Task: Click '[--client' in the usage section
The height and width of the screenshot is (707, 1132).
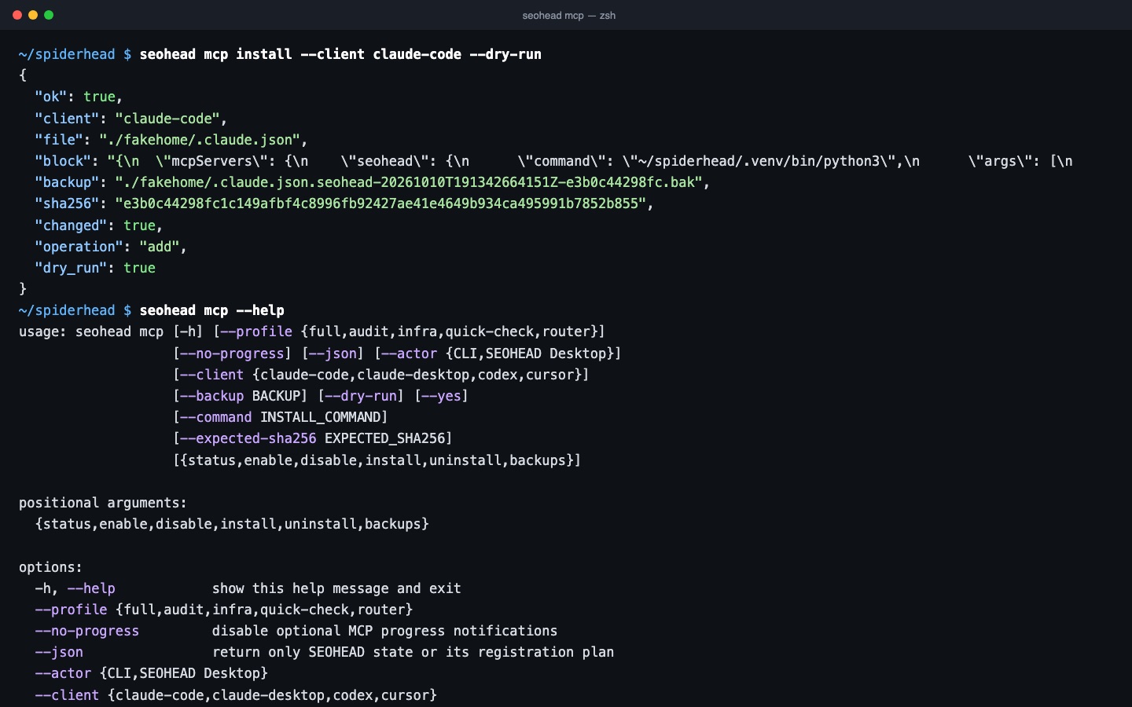Action: pyautogui.click(x=208, y=375)
